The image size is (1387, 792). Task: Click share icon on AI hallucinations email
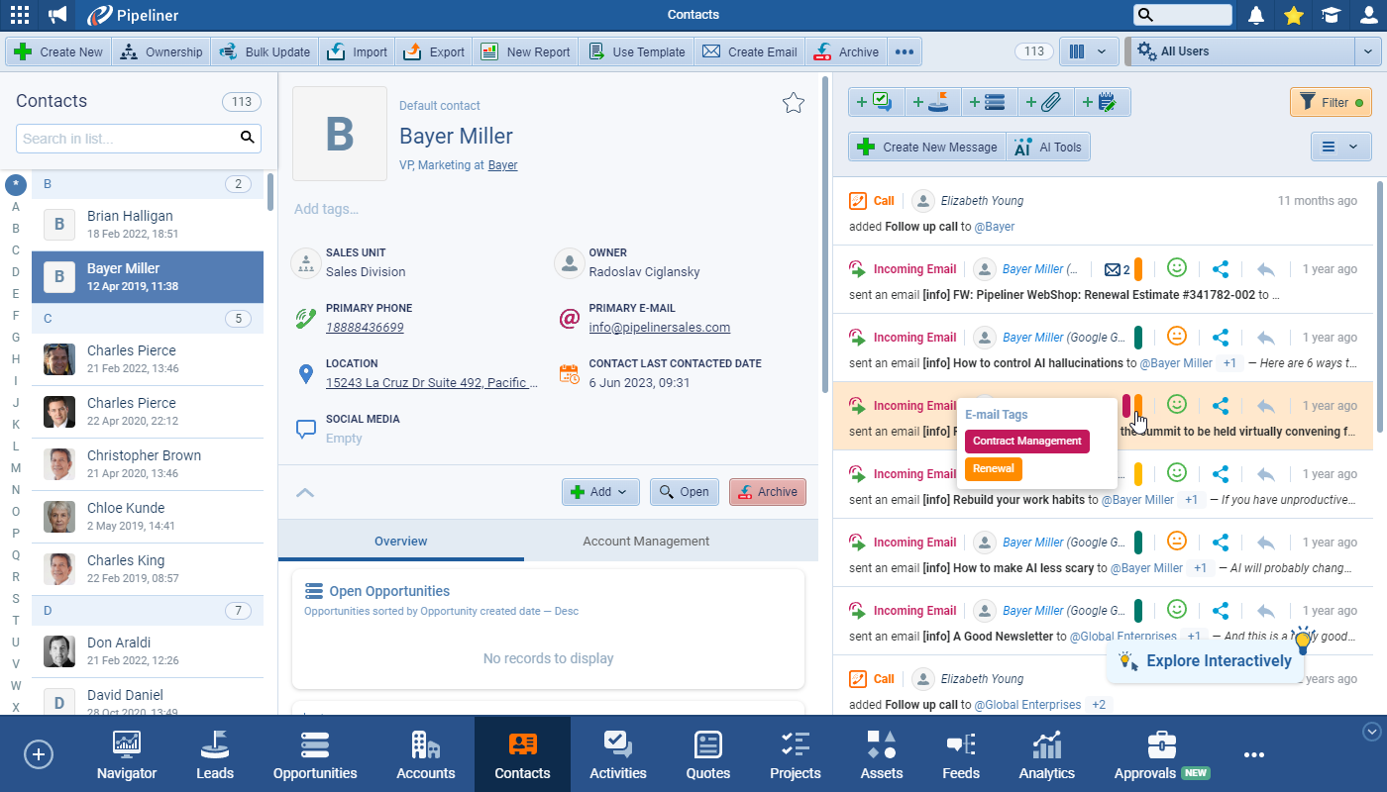1221,338
